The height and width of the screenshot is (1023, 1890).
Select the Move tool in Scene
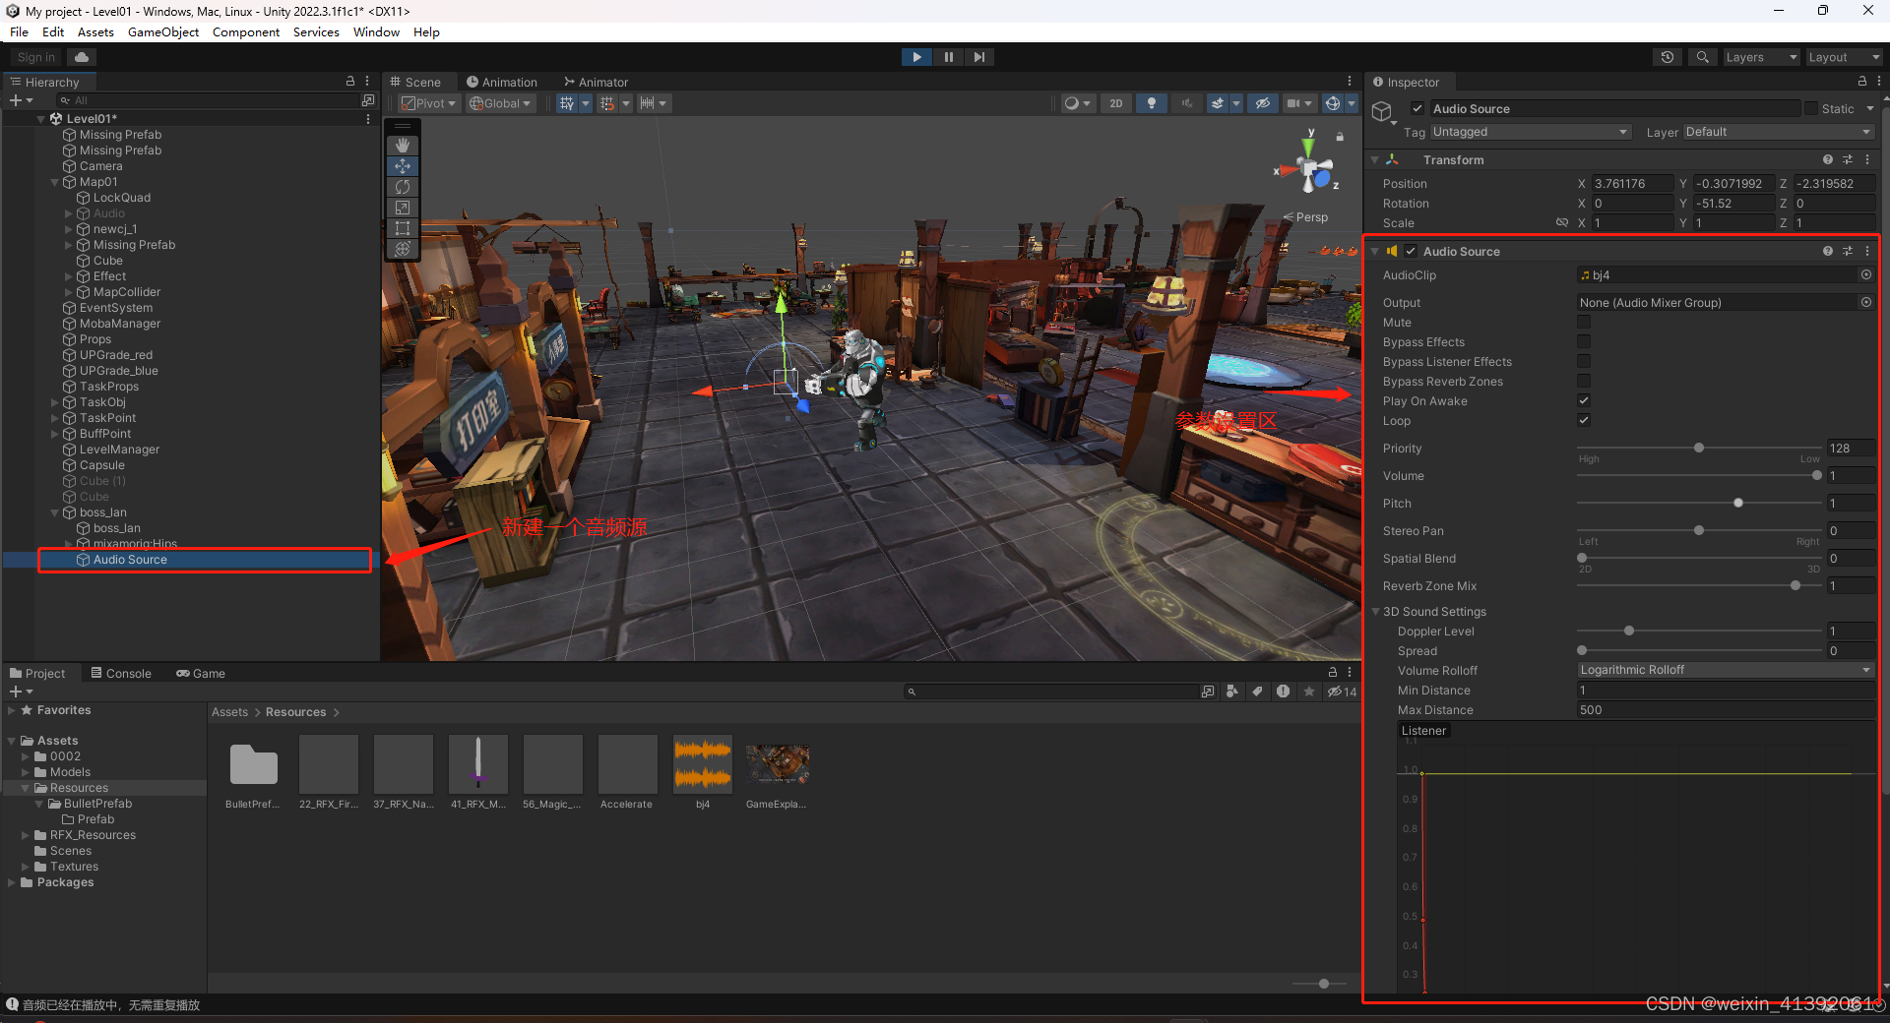pyautogui.click(x=403, y=166)
